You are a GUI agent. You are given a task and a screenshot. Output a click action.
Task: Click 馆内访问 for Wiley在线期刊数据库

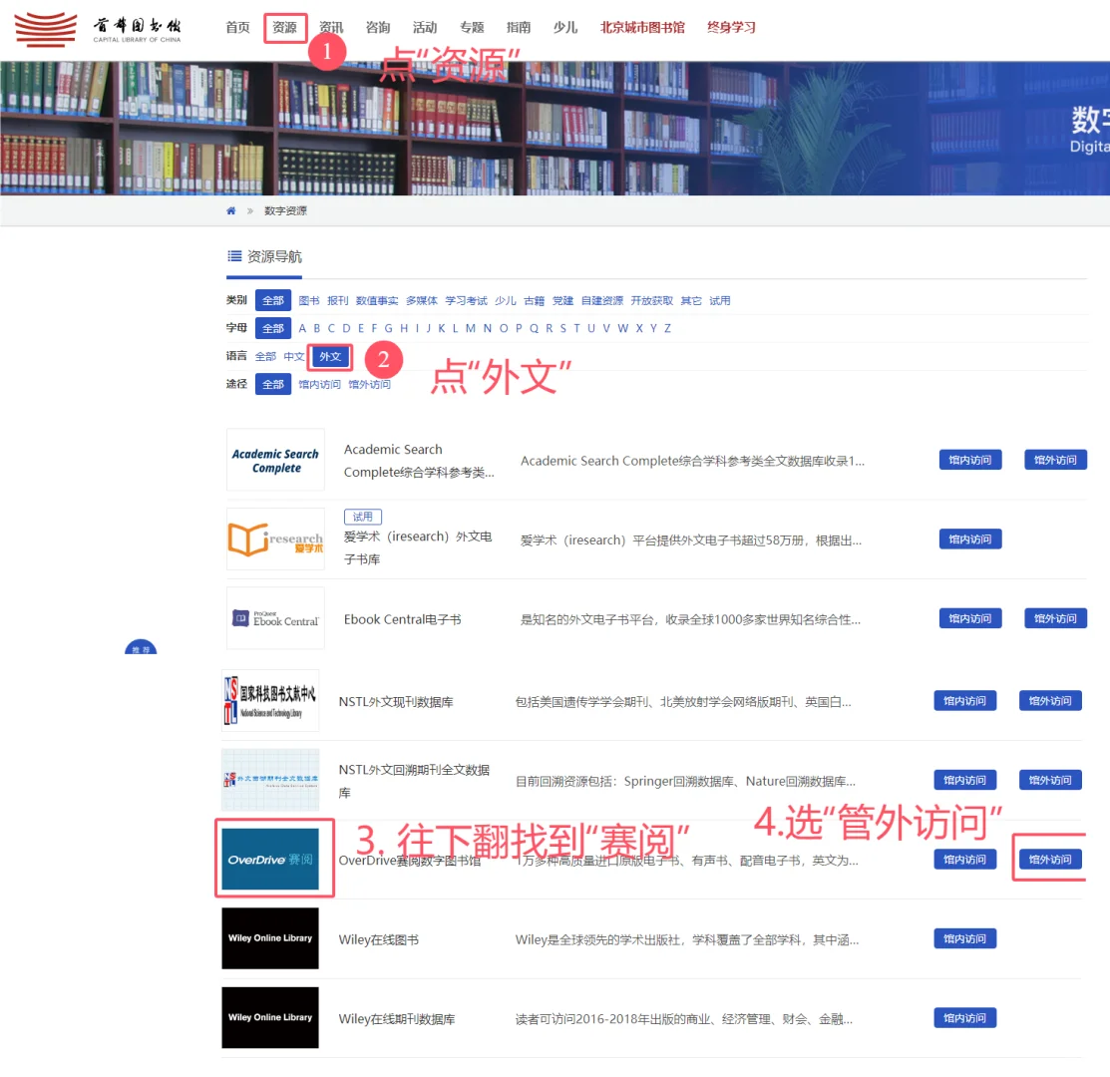pos(964,1017)
